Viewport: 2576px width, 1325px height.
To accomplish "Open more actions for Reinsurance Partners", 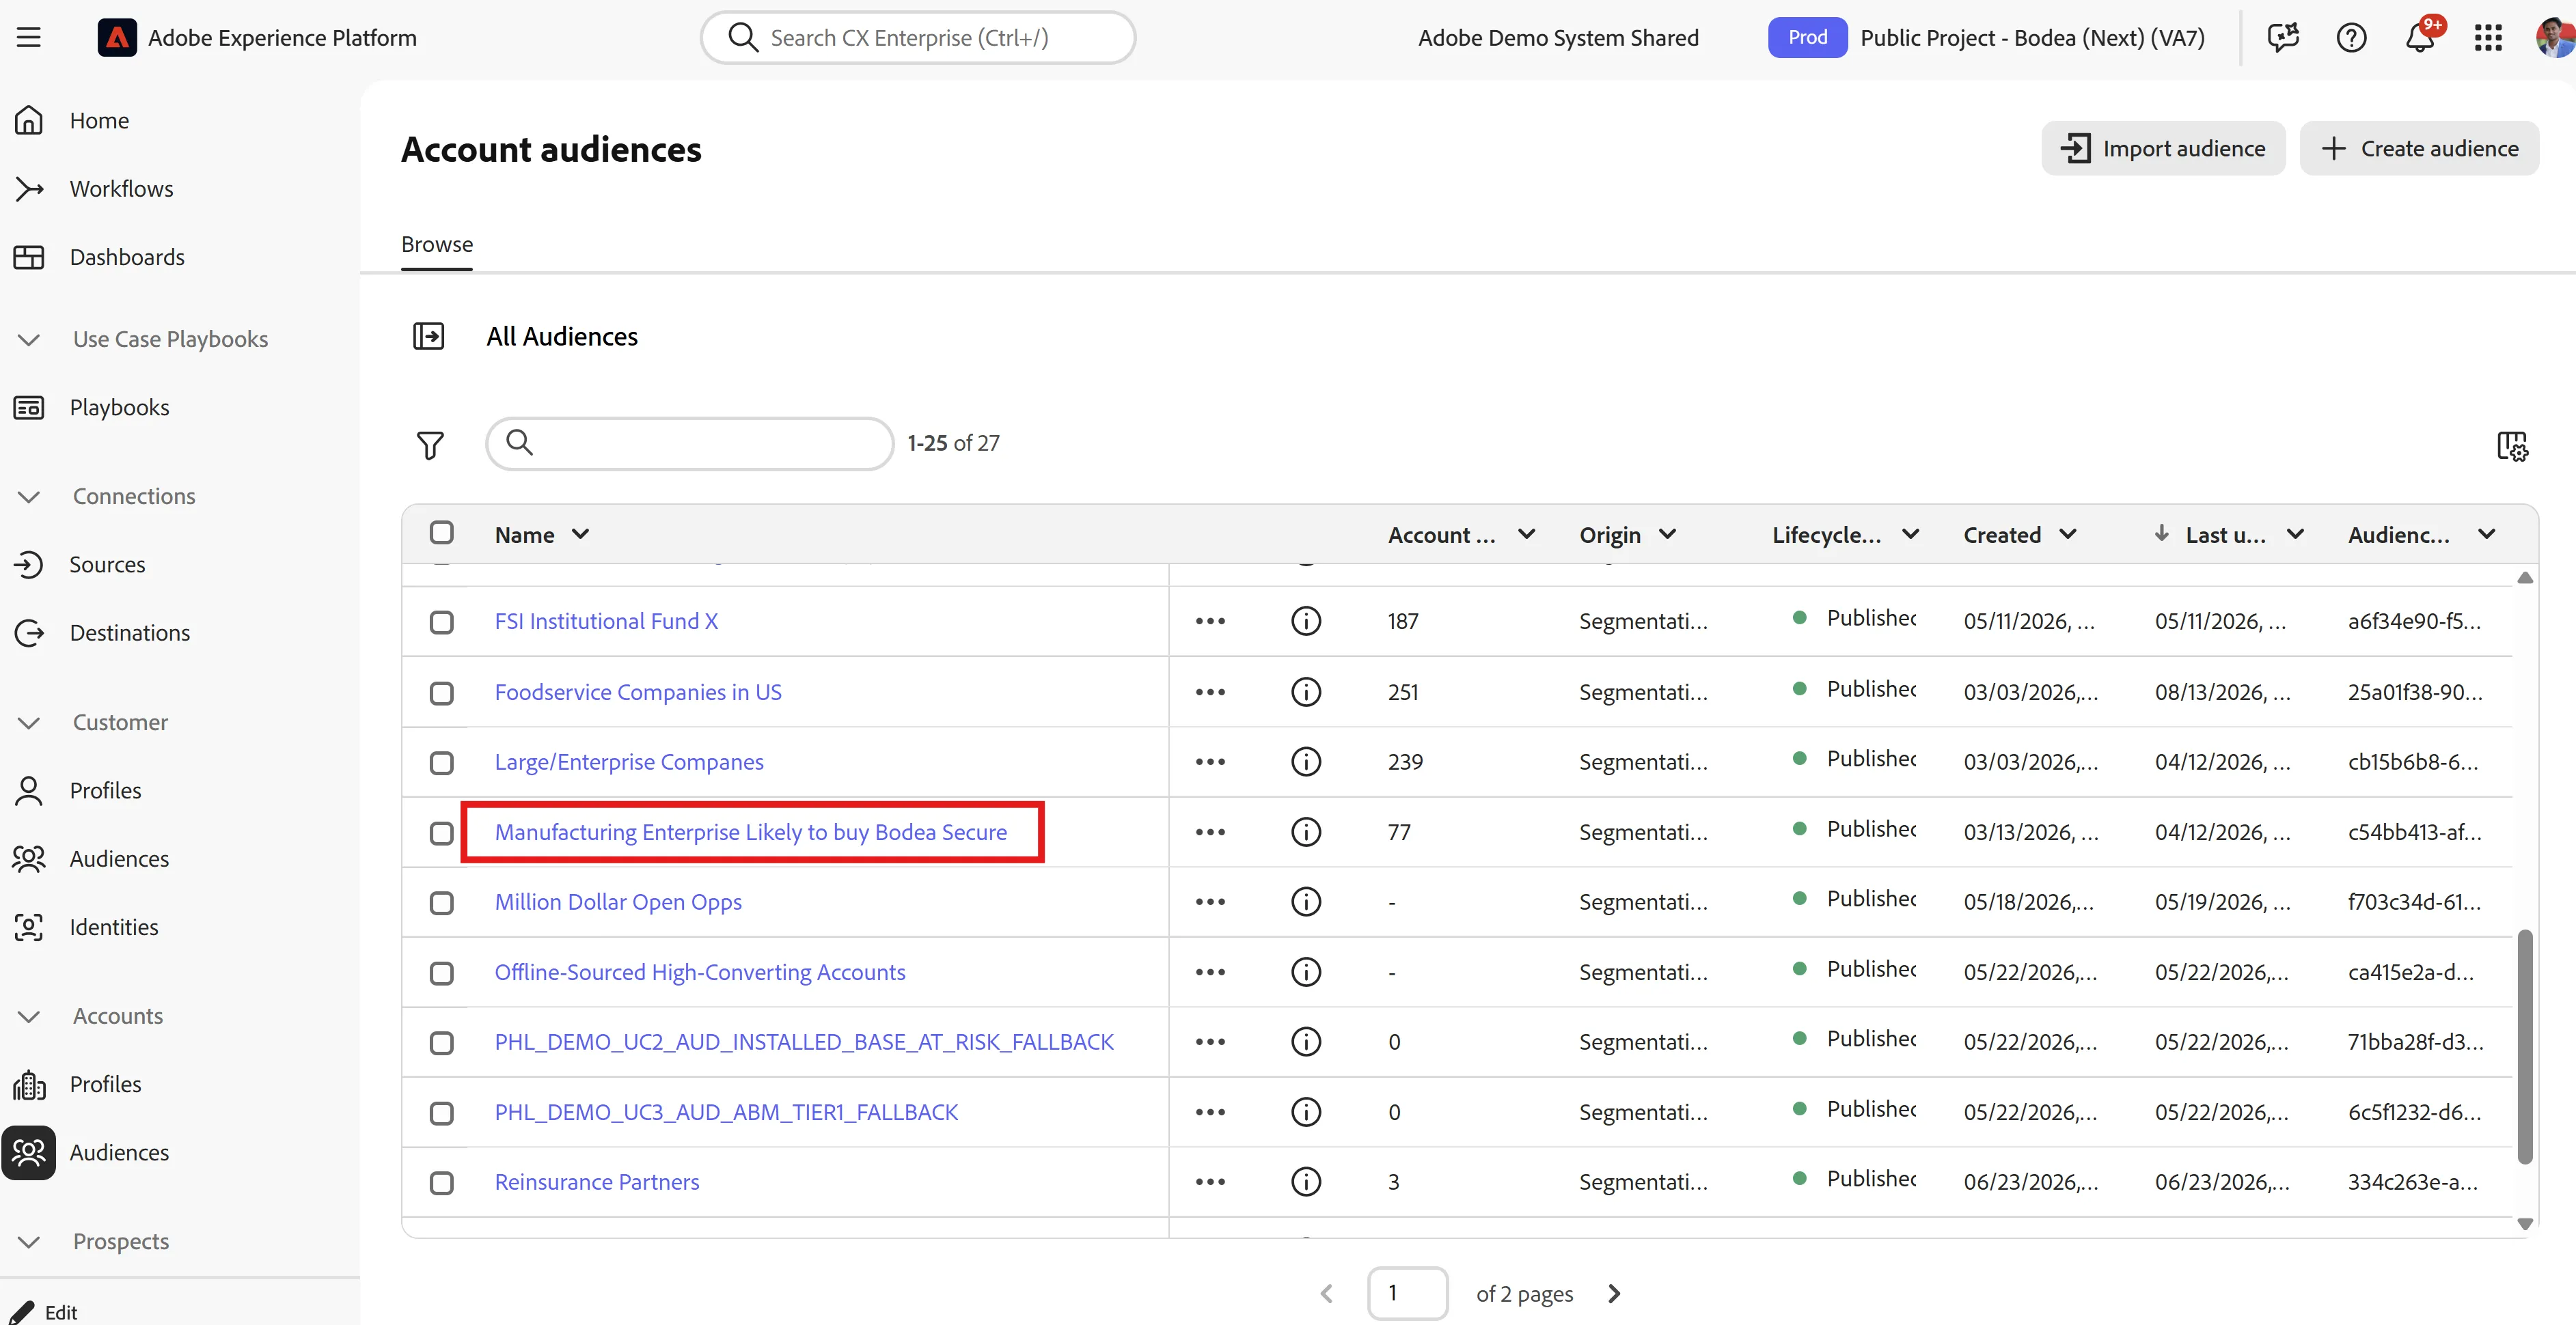I will (x=1210, y=1182).
